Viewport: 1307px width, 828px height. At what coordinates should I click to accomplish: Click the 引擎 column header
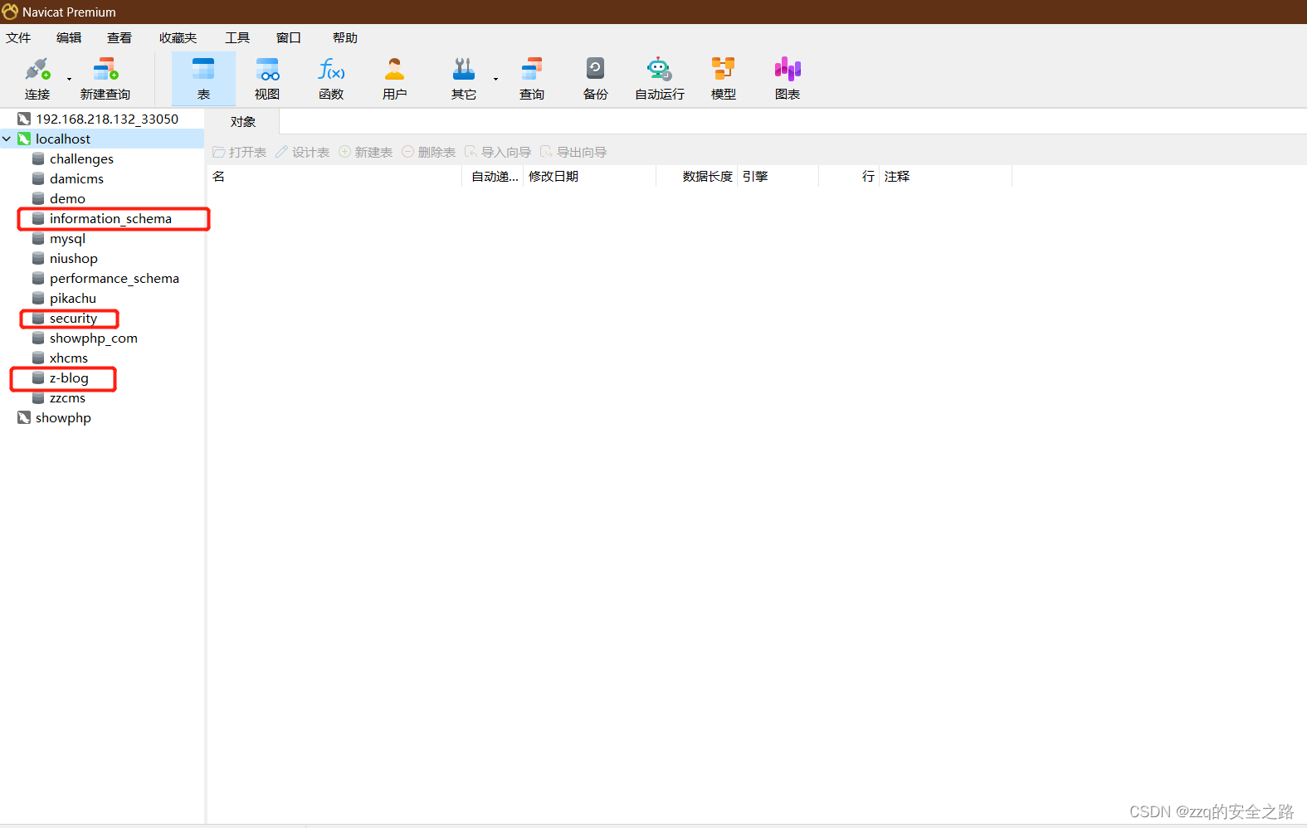pyautogui.click(x=778, y=176)
